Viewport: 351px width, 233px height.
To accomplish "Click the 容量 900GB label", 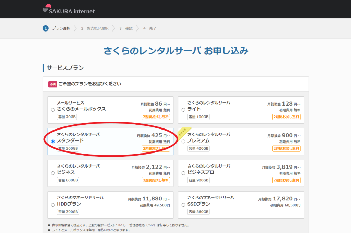I will (198, 180).
